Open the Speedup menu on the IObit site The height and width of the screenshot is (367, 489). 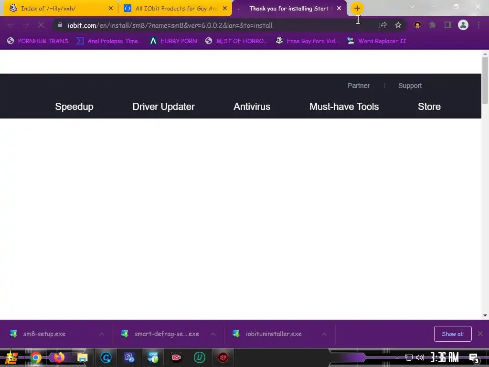(x=74, y=107)
